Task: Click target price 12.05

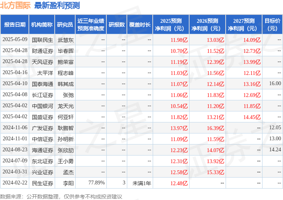Action: [275, 127]
